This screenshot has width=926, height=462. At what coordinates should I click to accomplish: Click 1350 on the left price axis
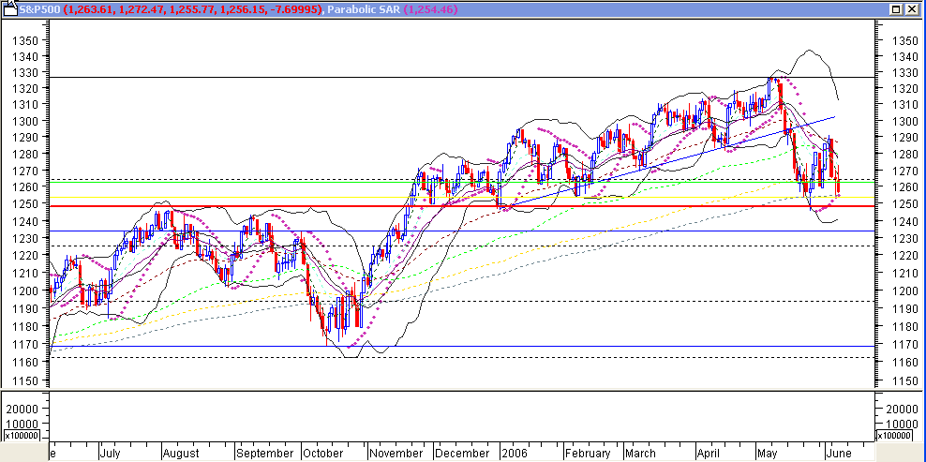click(24, 41)
